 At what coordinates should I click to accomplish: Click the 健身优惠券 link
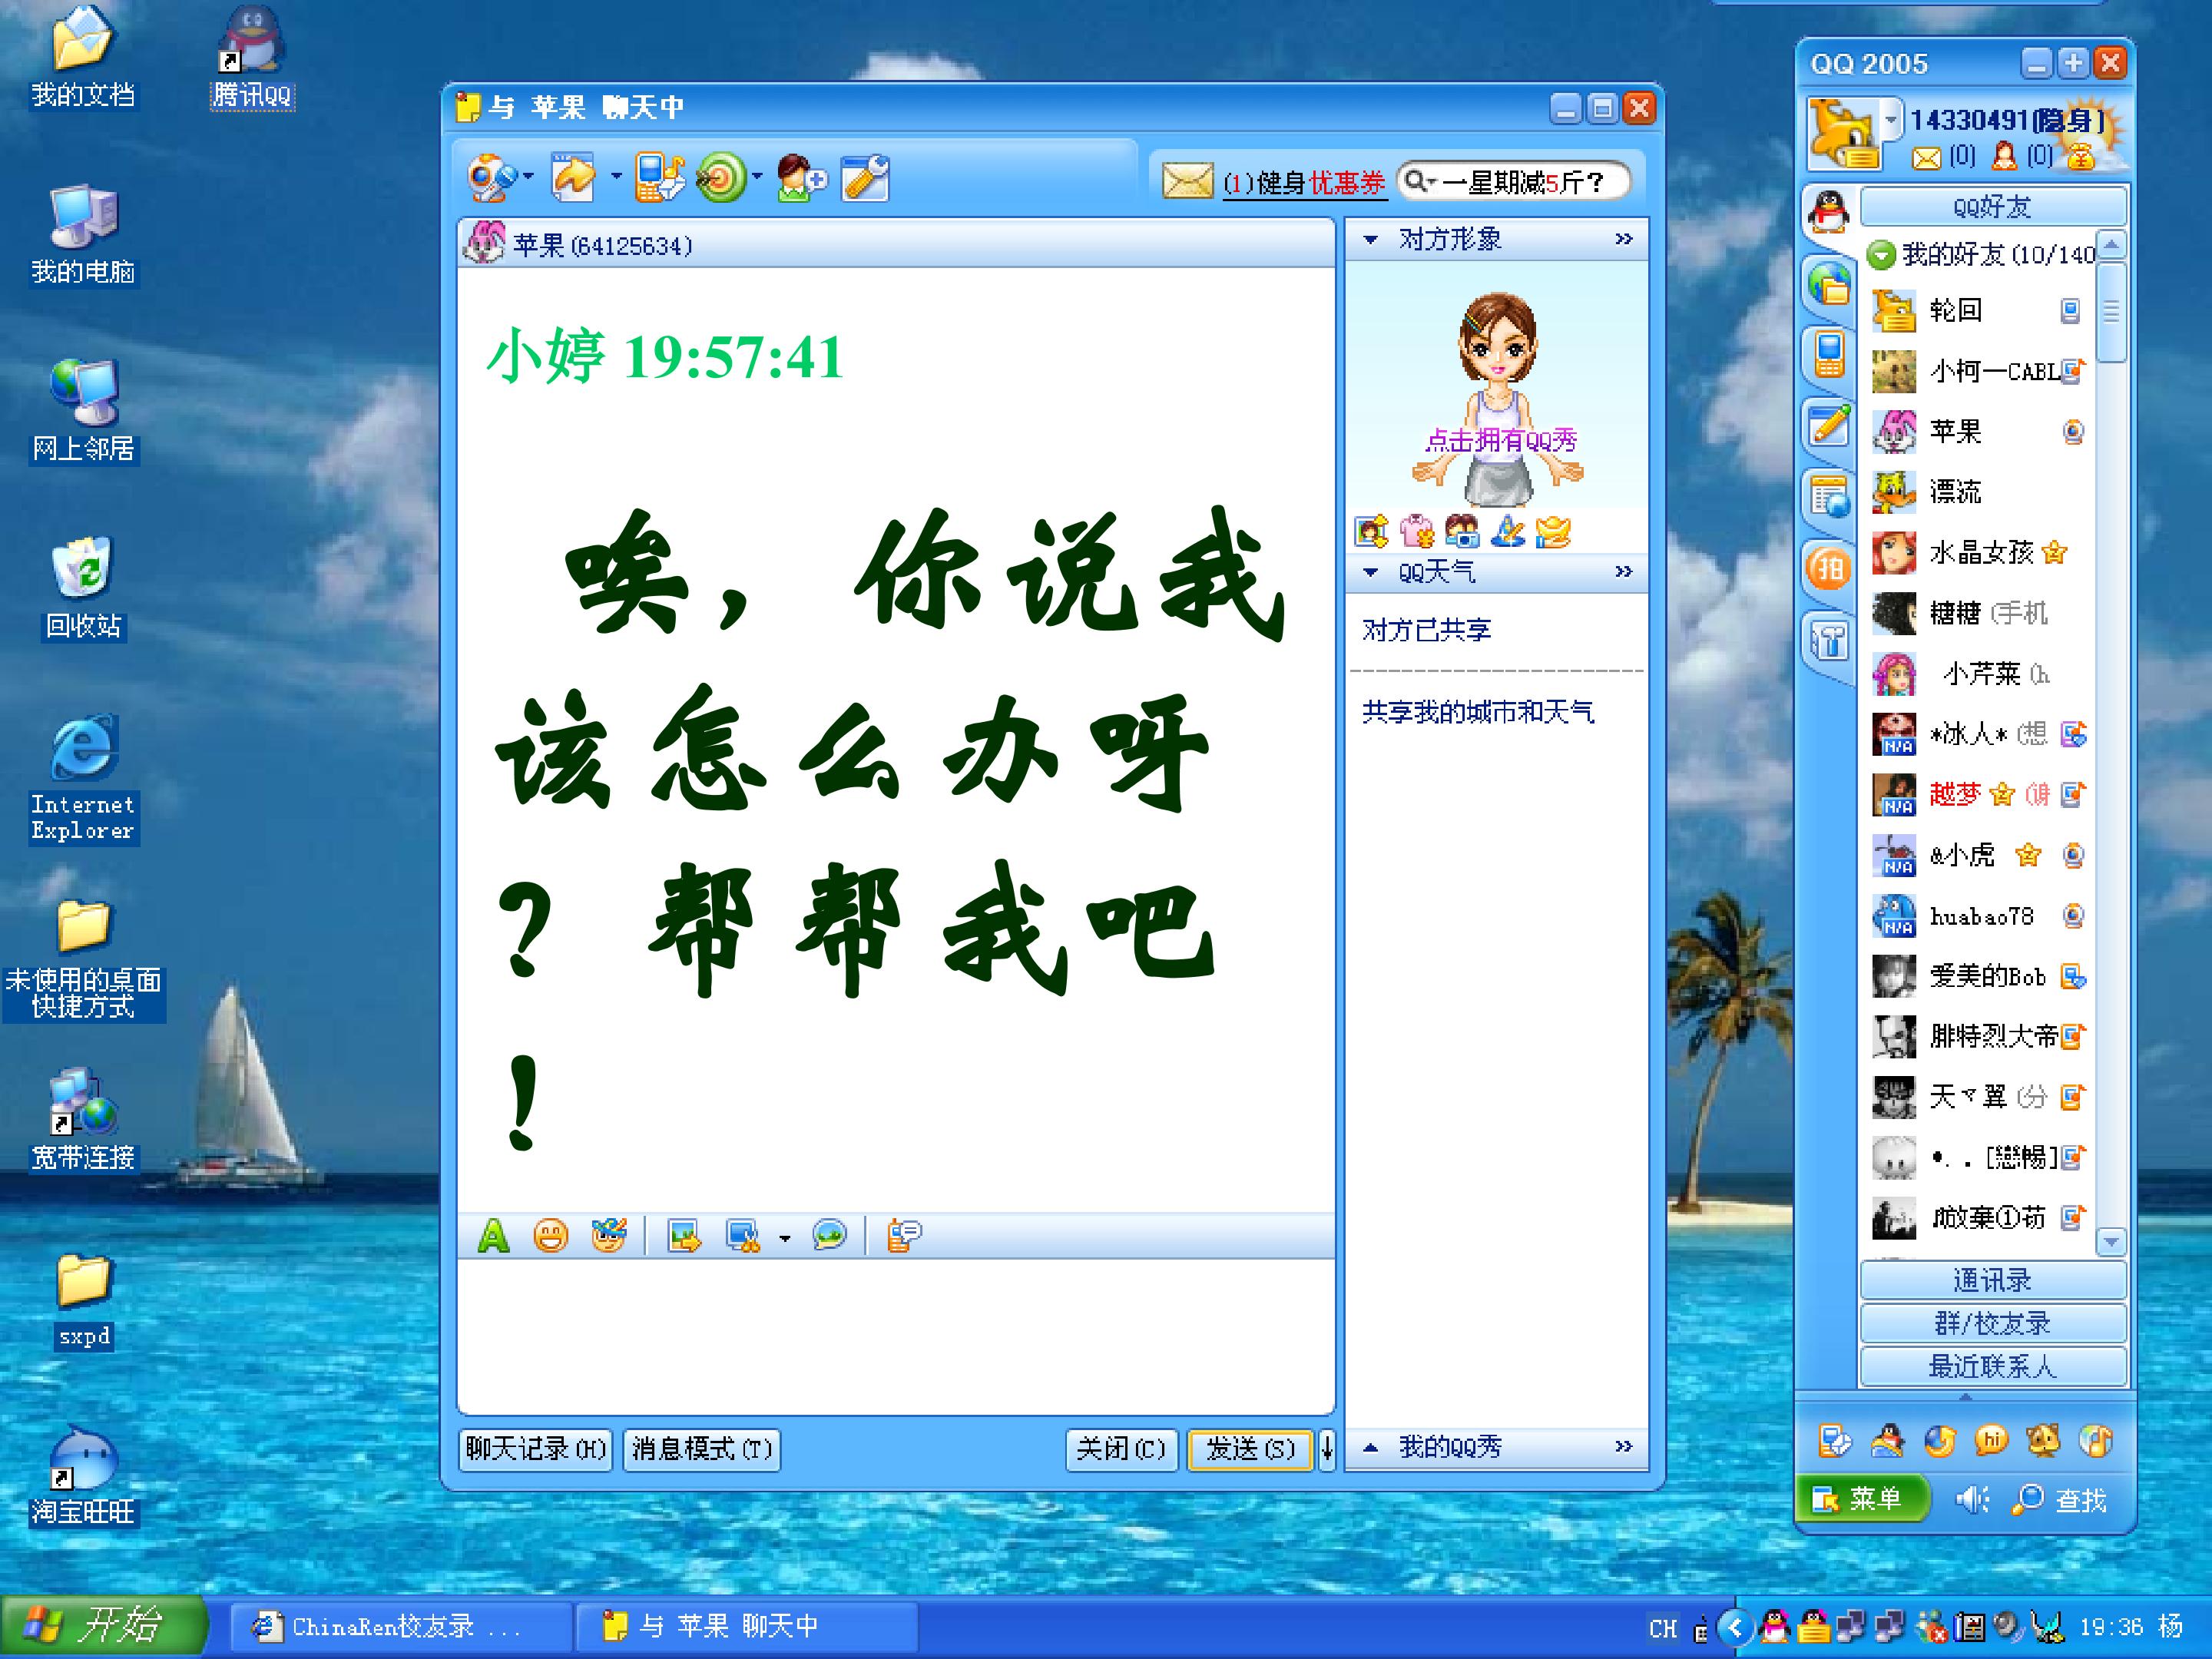[x=1304, y=183]
